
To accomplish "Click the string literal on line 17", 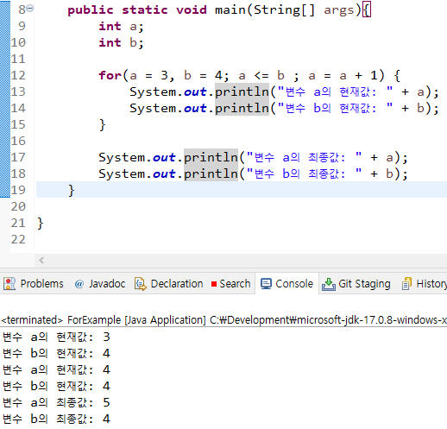I will pos(304,157).
